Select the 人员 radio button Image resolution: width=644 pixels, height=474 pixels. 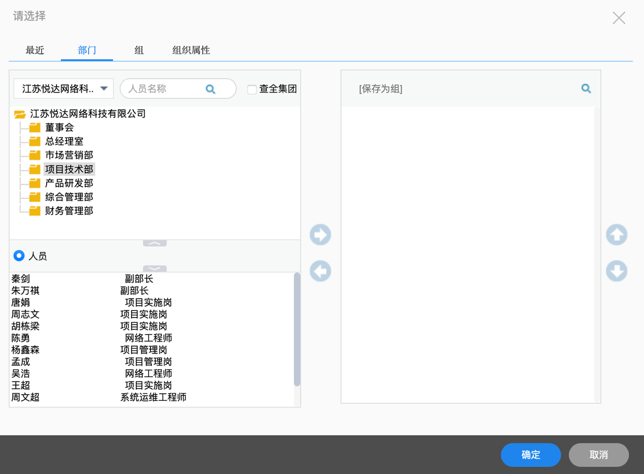pyautogui.click(x=19, y=256)
